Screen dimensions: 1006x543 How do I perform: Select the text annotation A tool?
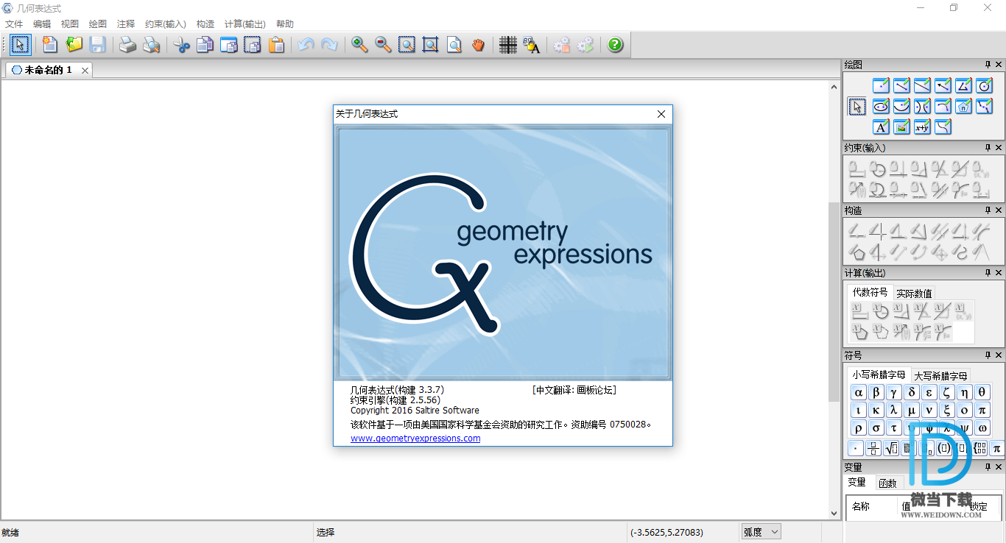coord(881,127)
